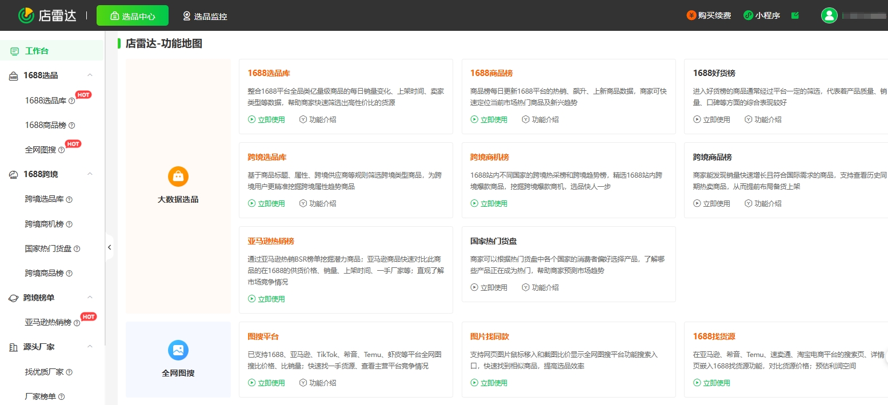The image size is (888, 405).
Task: Click 立即使用 on 1688好货榜 card
Action: click(711, 119)
